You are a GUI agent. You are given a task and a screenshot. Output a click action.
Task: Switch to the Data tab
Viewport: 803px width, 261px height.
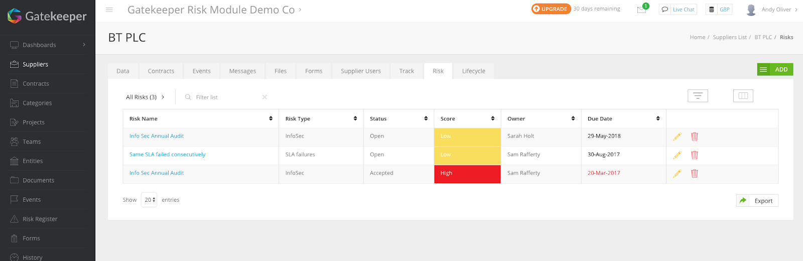pos(123,71)
